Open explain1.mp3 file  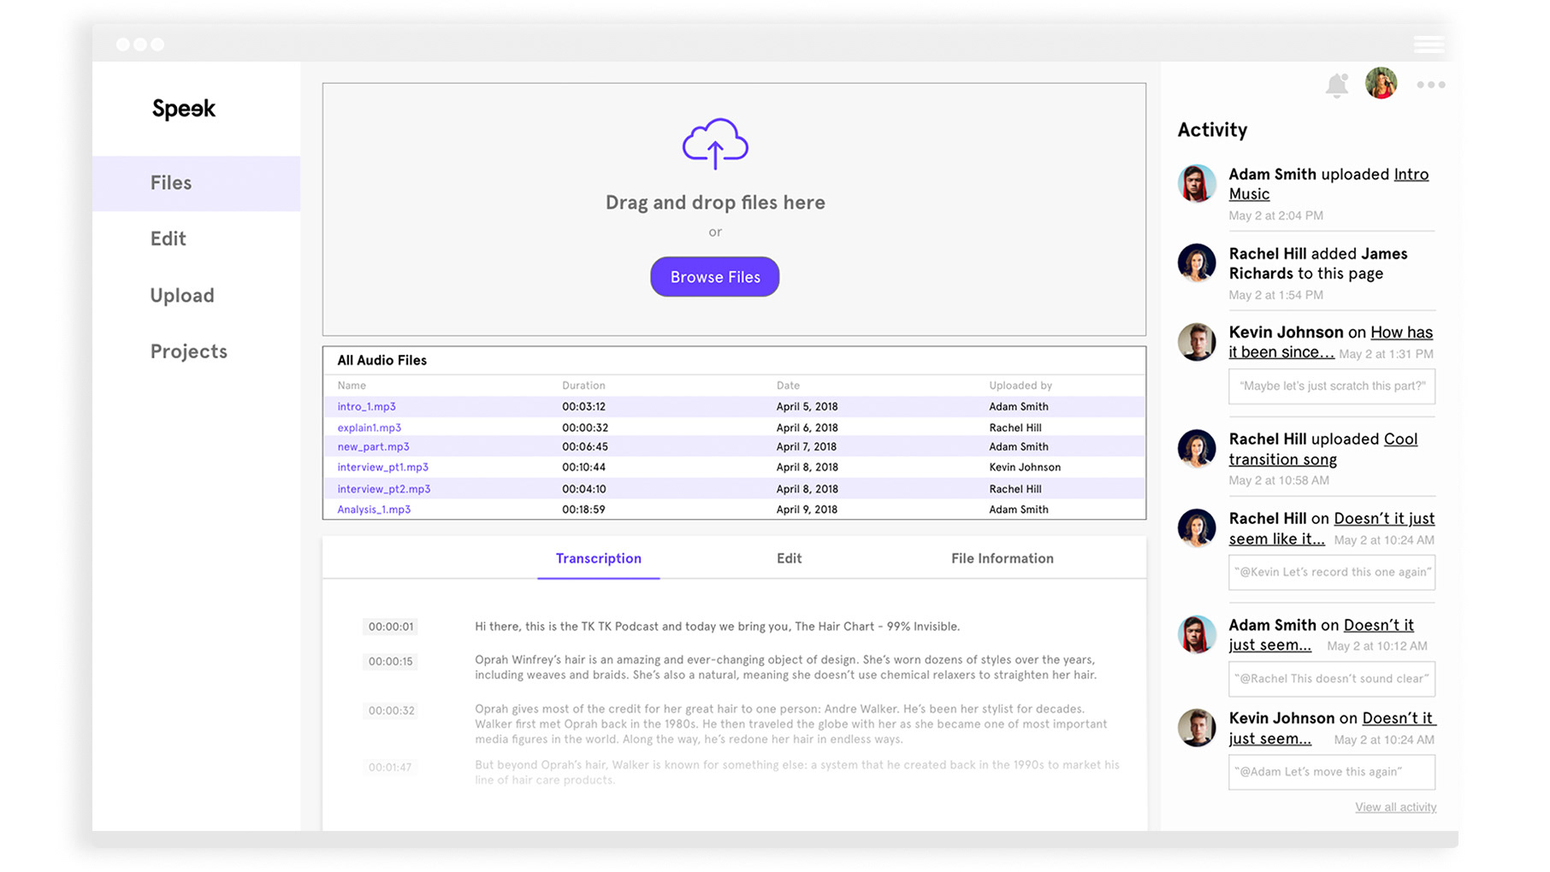point(369,427)
